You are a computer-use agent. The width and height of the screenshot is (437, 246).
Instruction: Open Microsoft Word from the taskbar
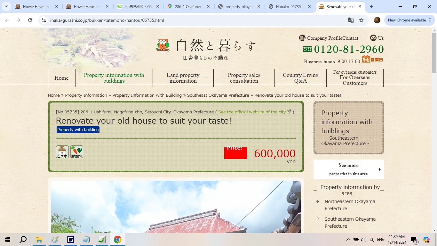click(x=70, y=240)
